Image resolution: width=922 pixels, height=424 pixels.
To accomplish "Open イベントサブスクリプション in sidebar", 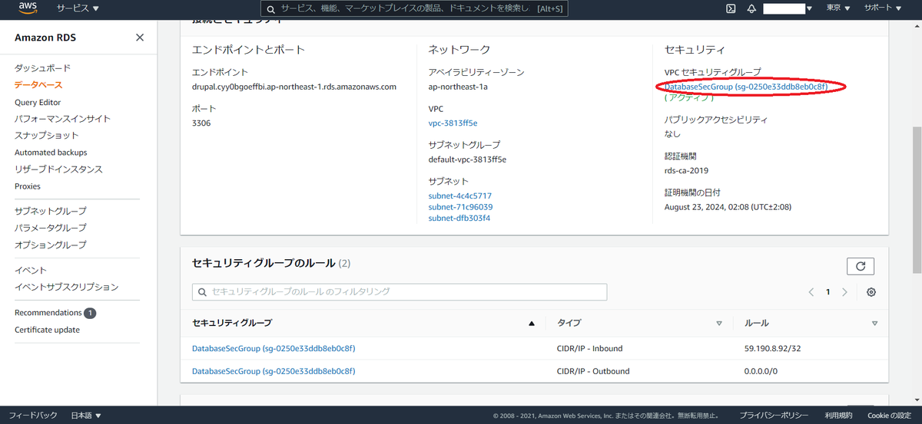I will click(67, 287).
